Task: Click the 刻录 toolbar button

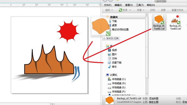Action: tap(163, 10)
